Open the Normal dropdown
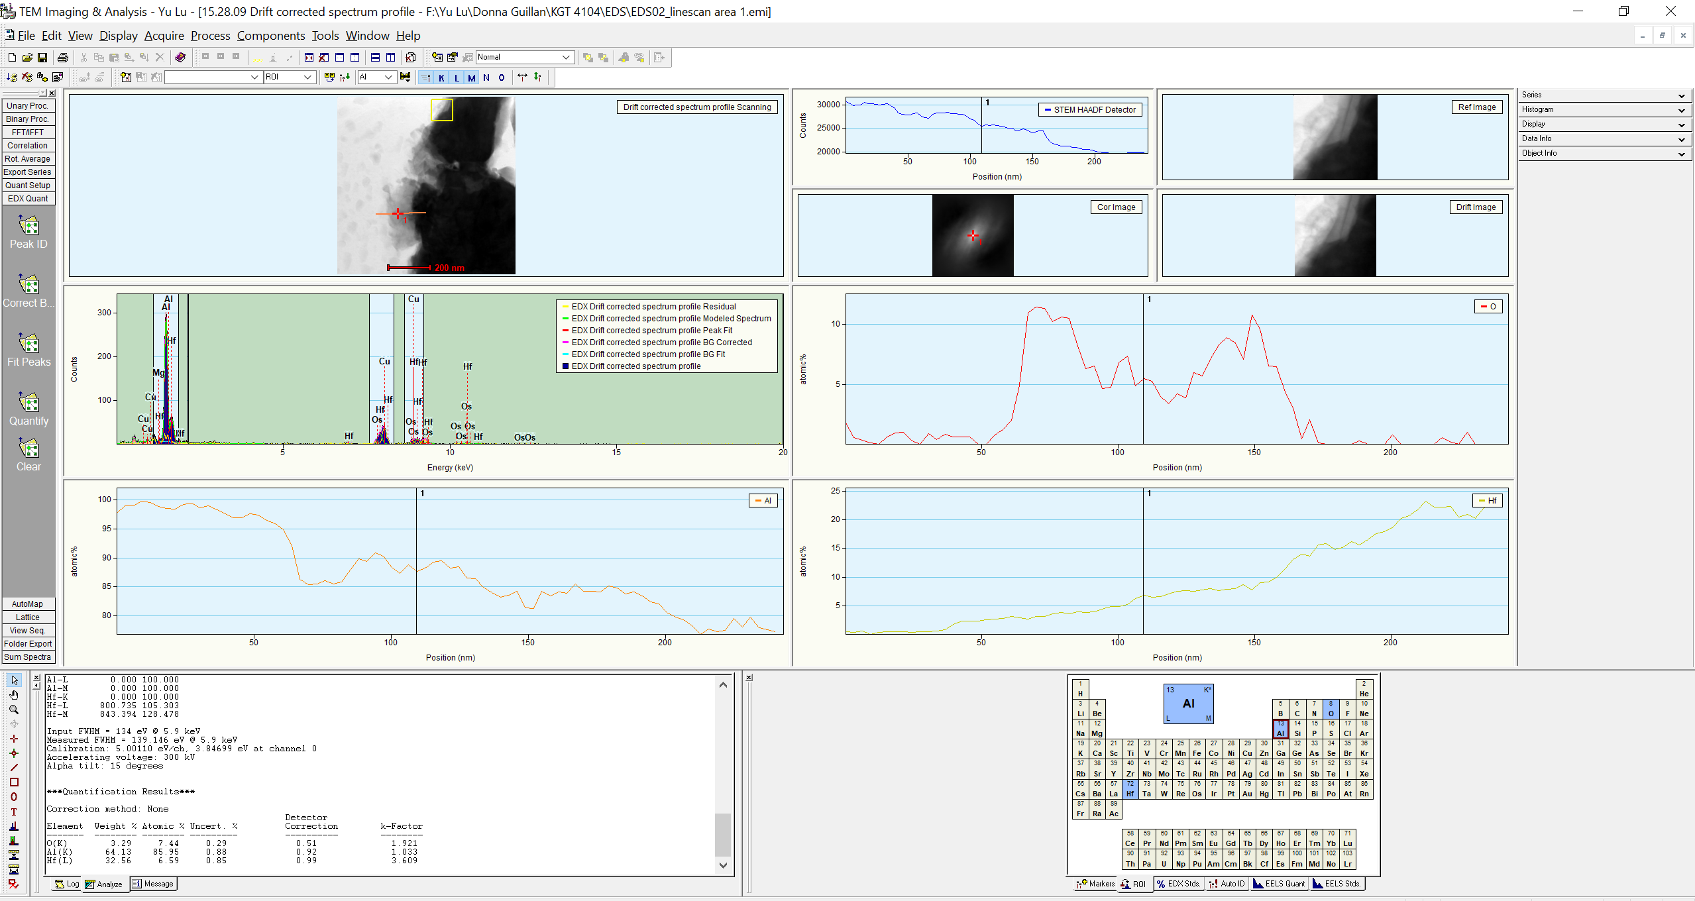1695x901 pixels. point(566,58)
